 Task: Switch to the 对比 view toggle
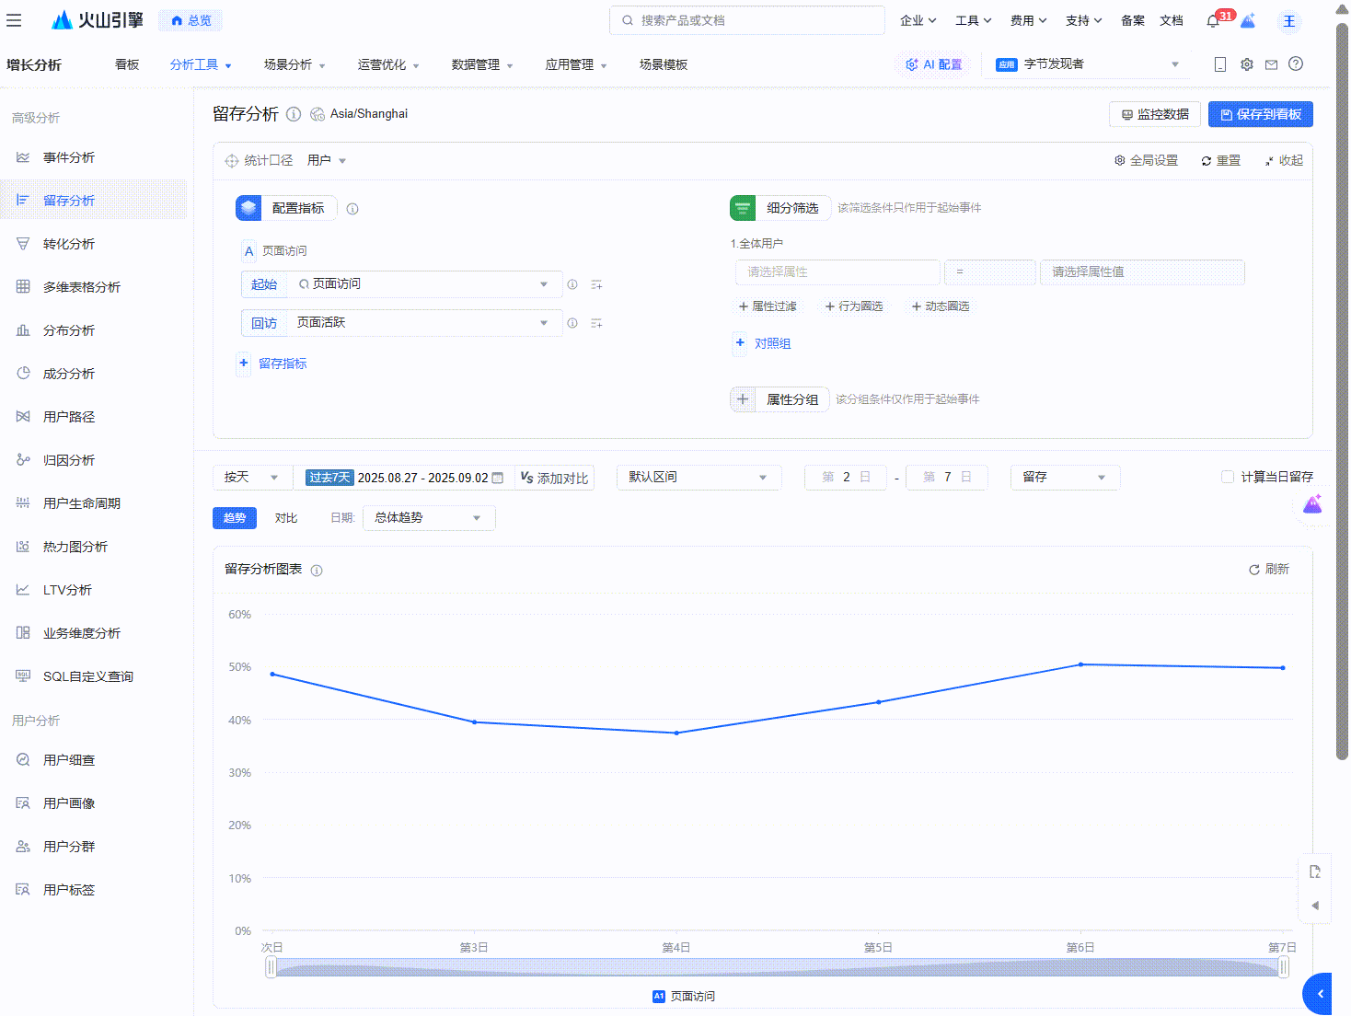pos(285,518)
